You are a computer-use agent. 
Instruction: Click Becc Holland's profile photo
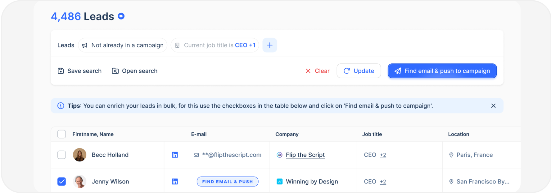click(x=79, y=155)
